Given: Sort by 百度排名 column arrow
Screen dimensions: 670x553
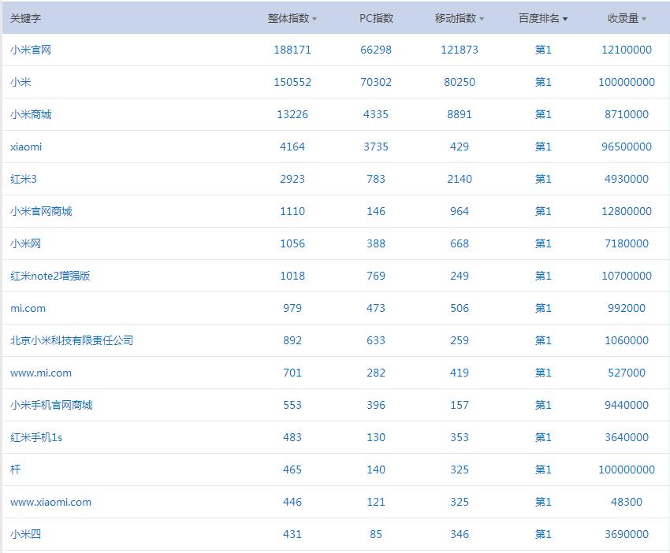Looking at the screenshot, I should pos(565,19).
